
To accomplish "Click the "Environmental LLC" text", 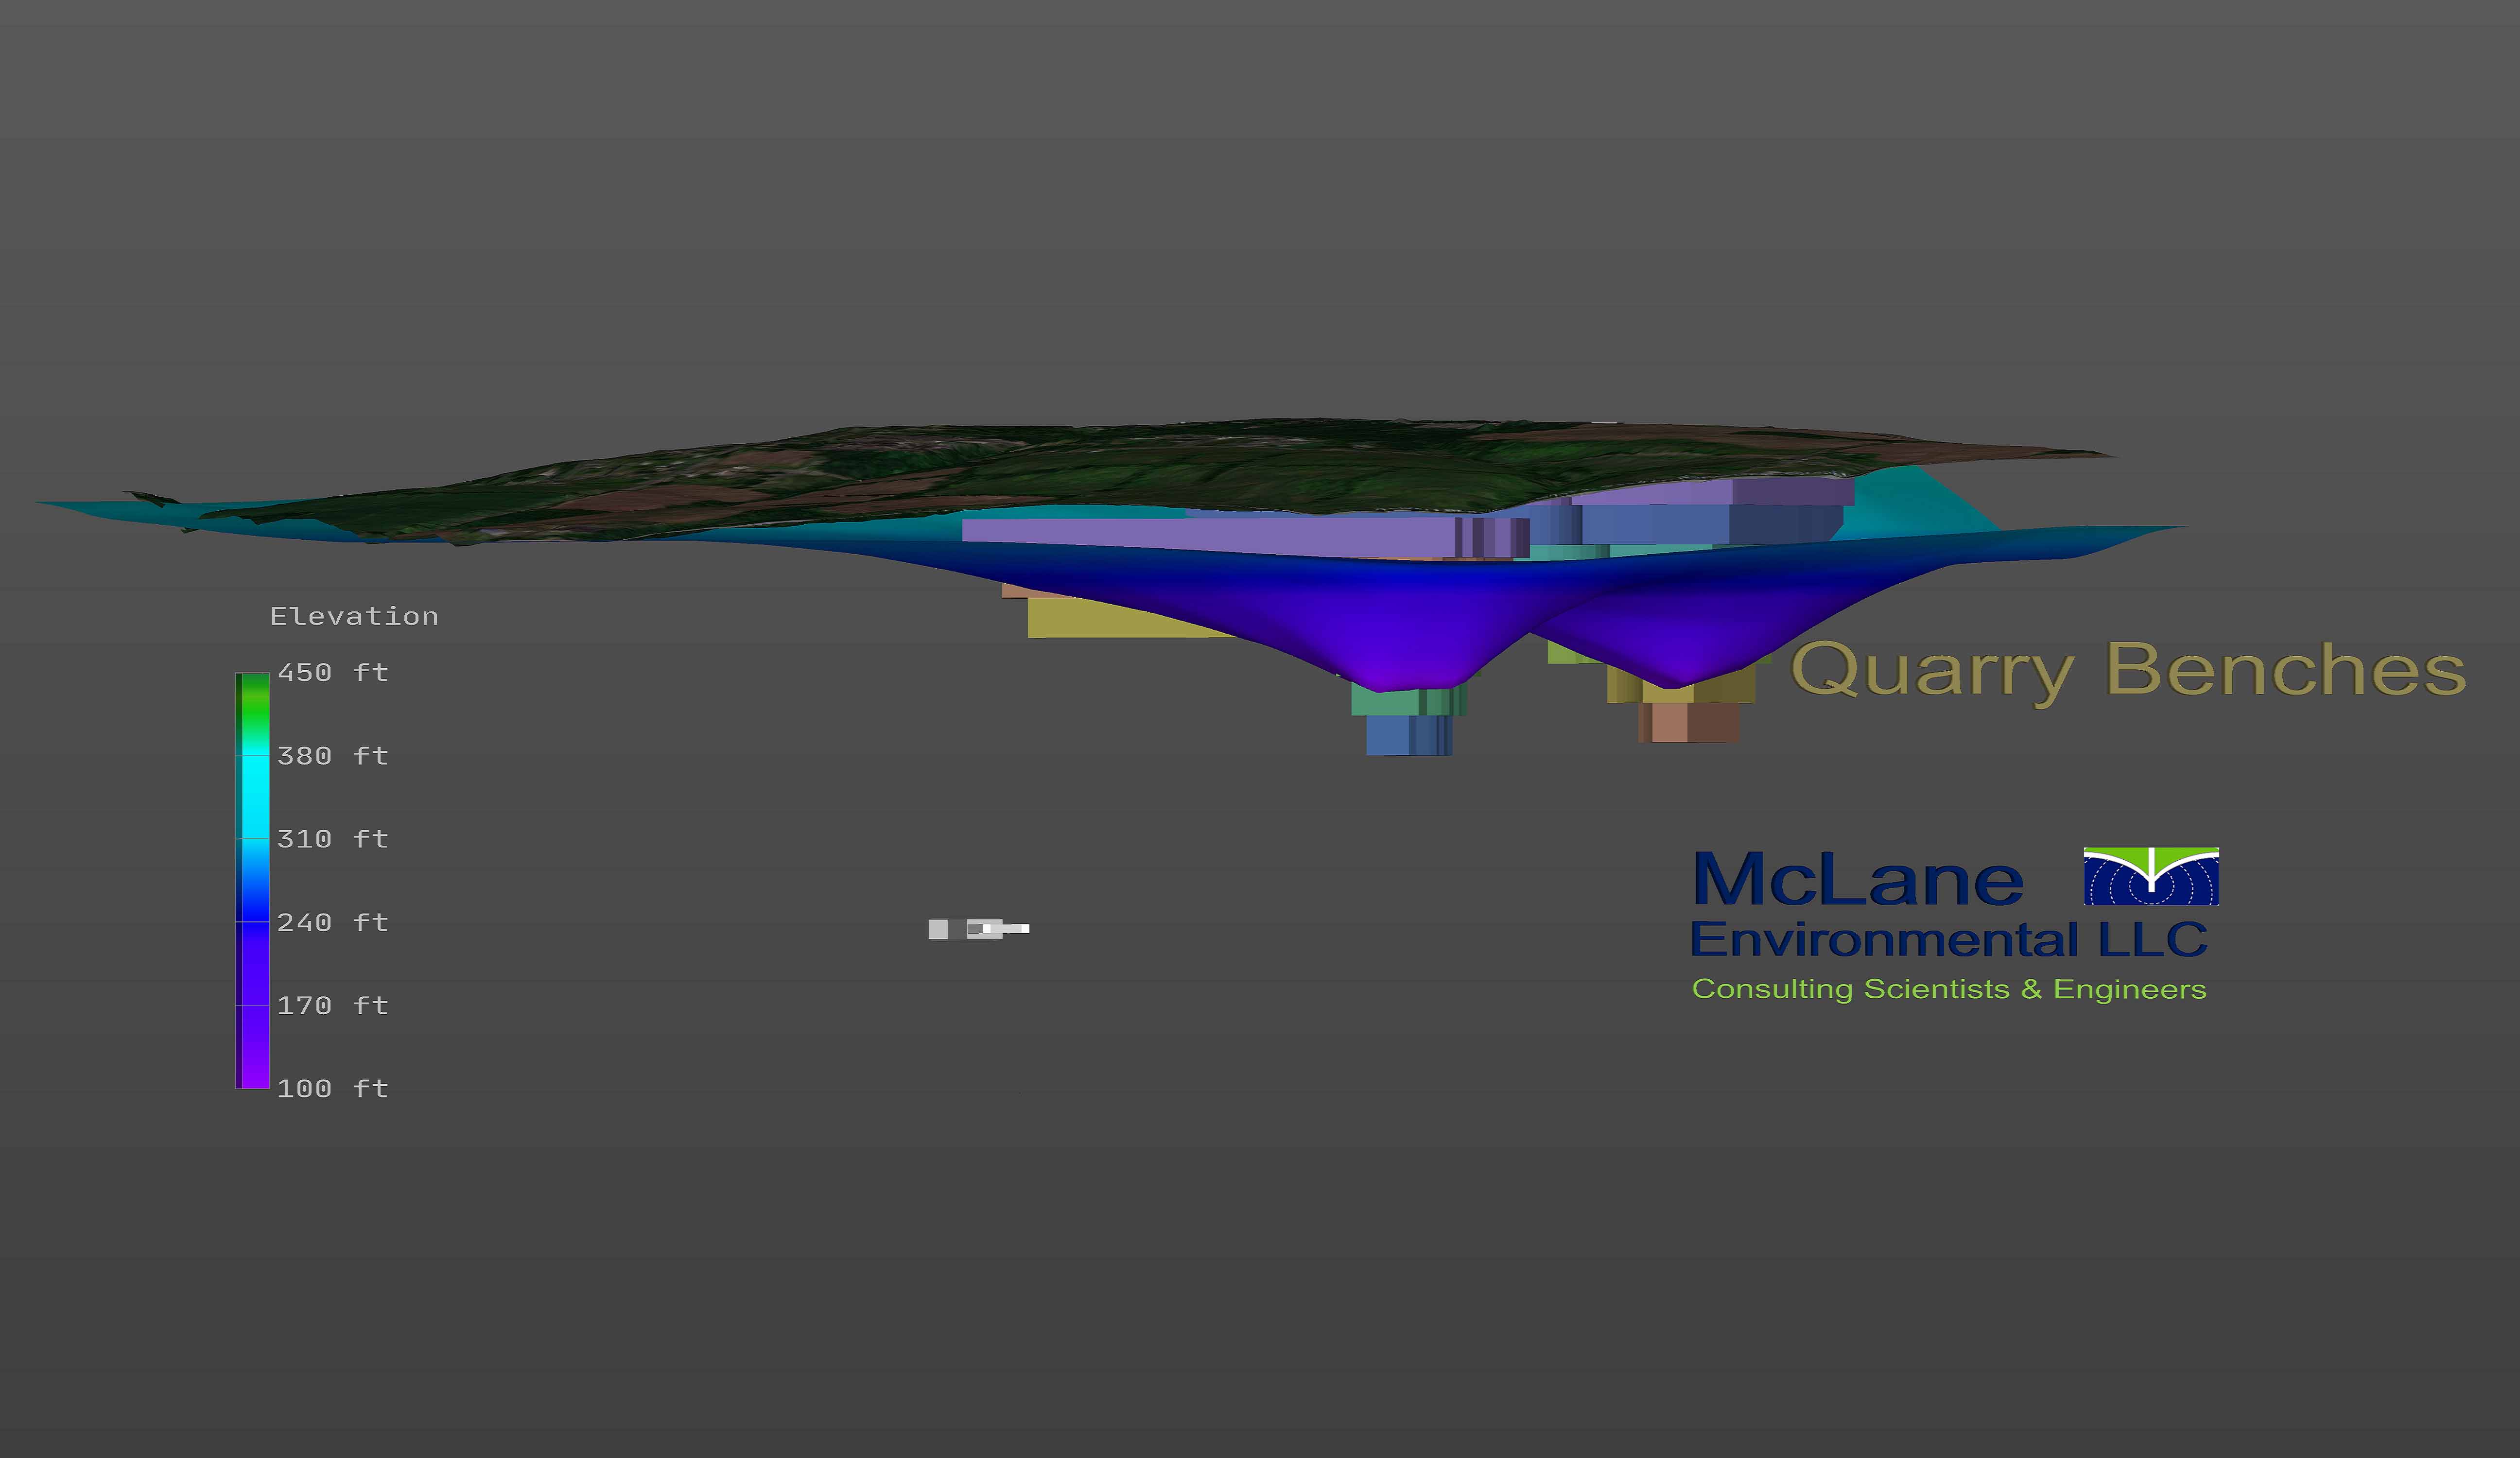I will (x=1948, y=939).
